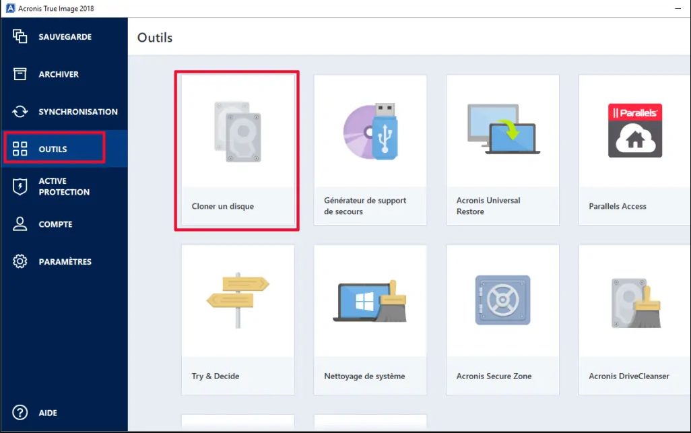Select the Archiver sidebar icon

(20, 74)
